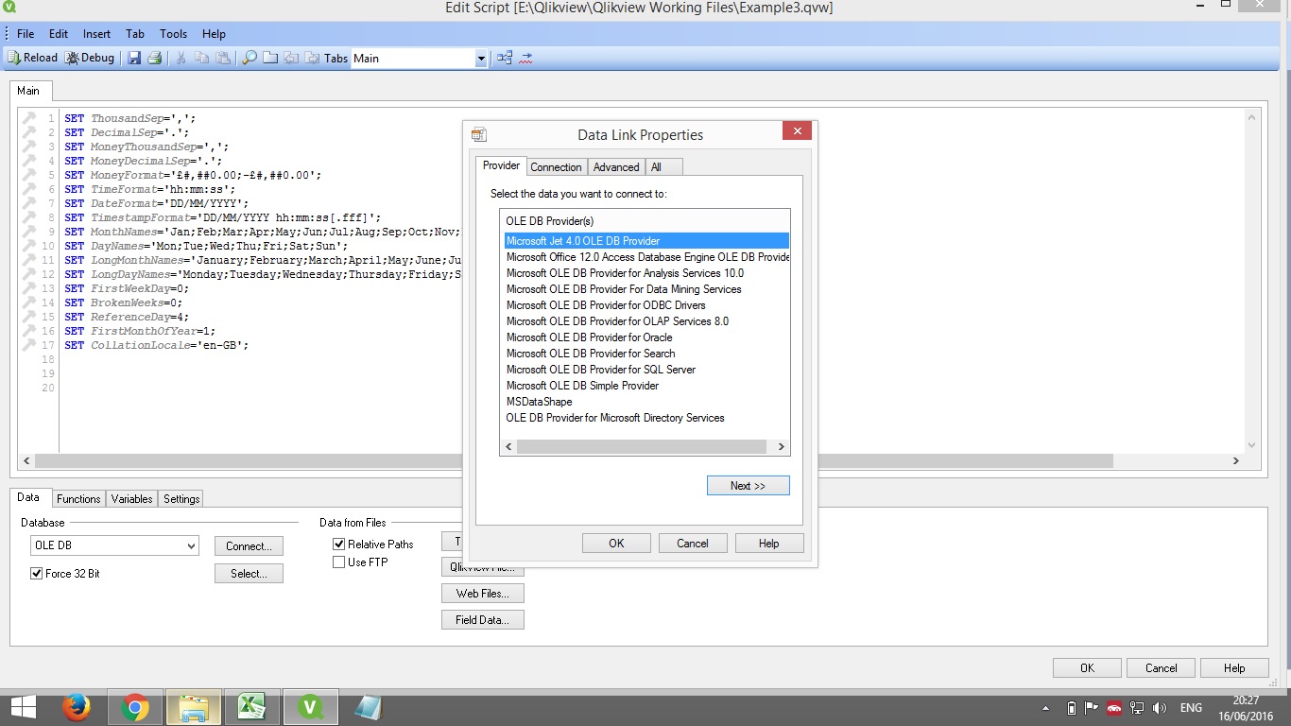The image size is (1291, 726).
Task: Click the Copy icon in the toolbar
Action: [x=202, y=58]
